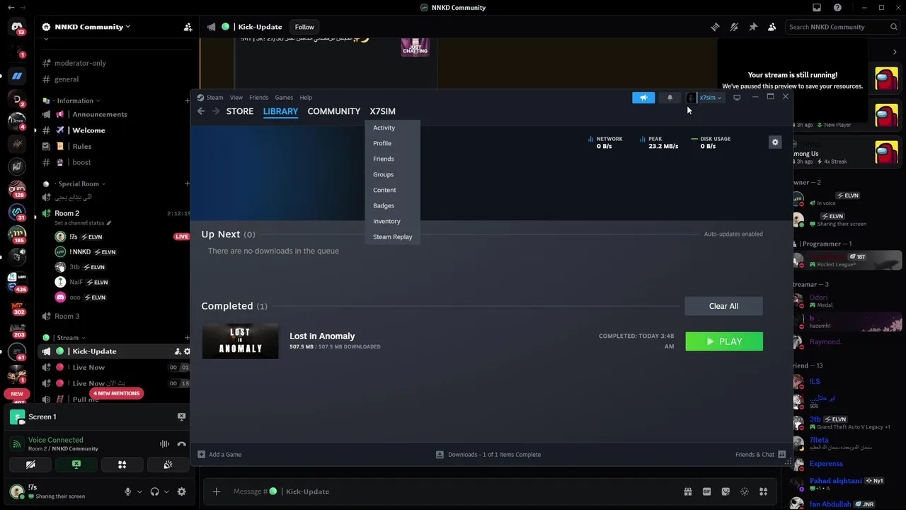Click 4 NEW MENTIONS pill
Viewport: 906px width, 510px height.
117,393
